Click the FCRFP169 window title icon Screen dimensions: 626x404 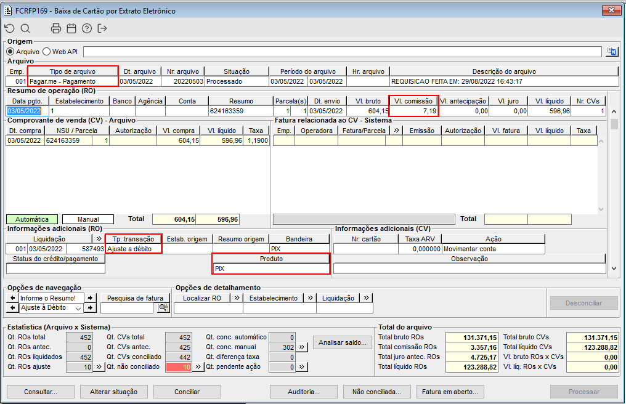[8, 11]
